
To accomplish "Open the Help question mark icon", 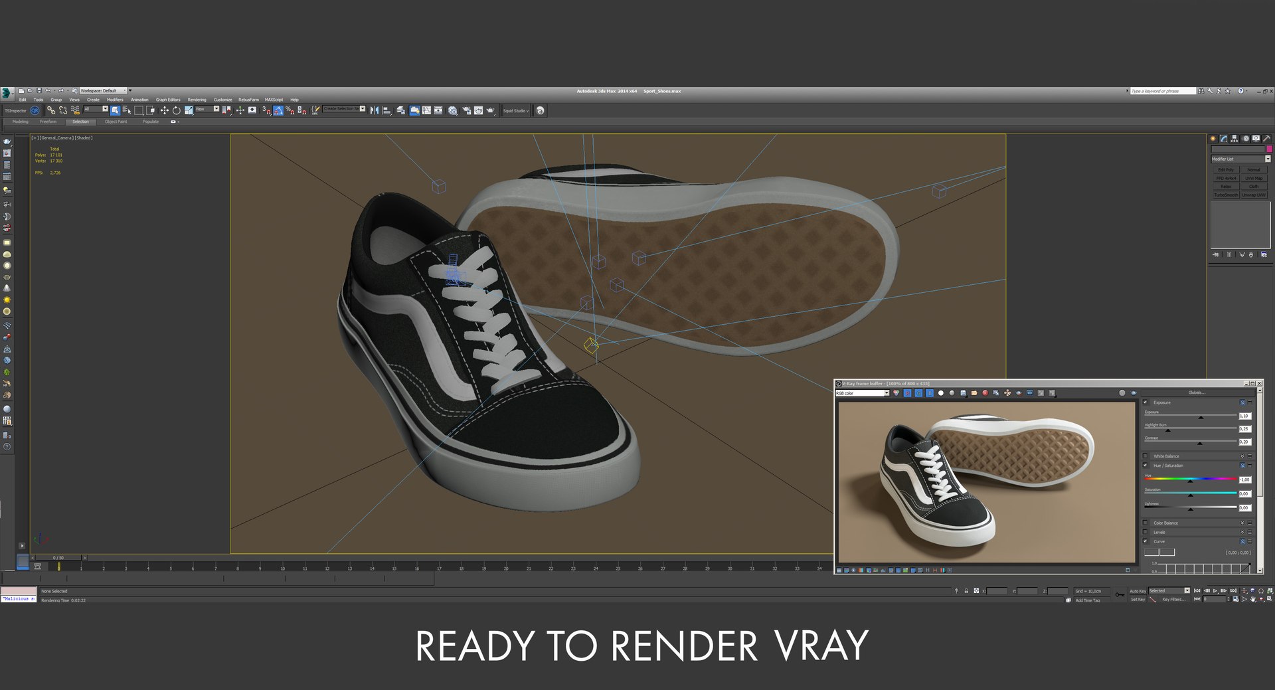I will point(1240,91).
